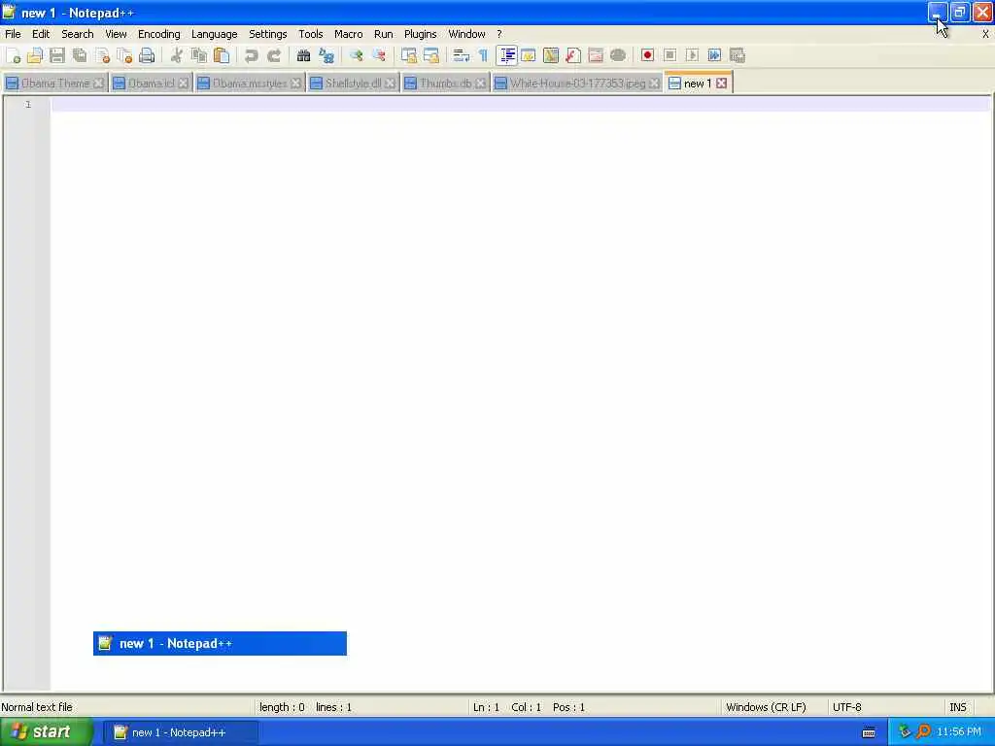This screenshot has height=746, width=995.
Task: Zoom out with the toolbar magnifier icon
Action: 379,55
